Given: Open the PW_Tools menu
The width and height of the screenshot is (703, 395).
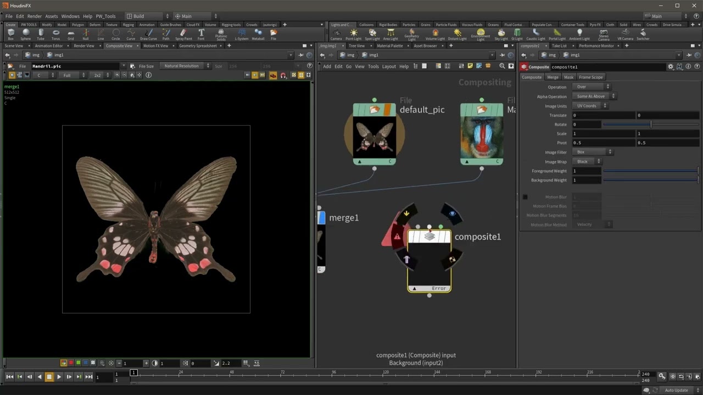Looking at the screenshot, I should click(105, 16).
